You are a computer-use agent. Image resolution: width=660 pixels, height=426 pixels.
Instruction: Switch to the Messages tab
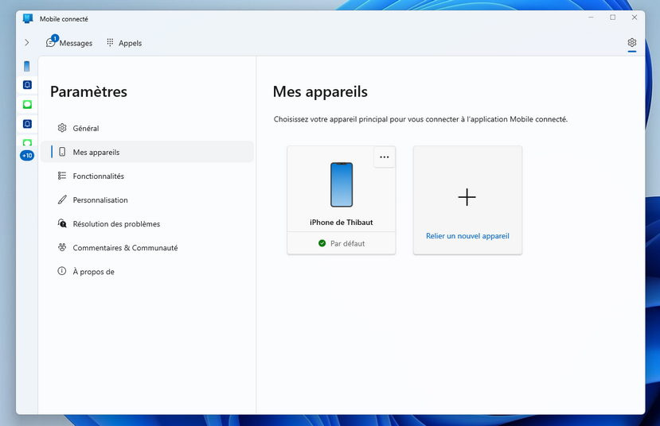click(x=69, y=42)
